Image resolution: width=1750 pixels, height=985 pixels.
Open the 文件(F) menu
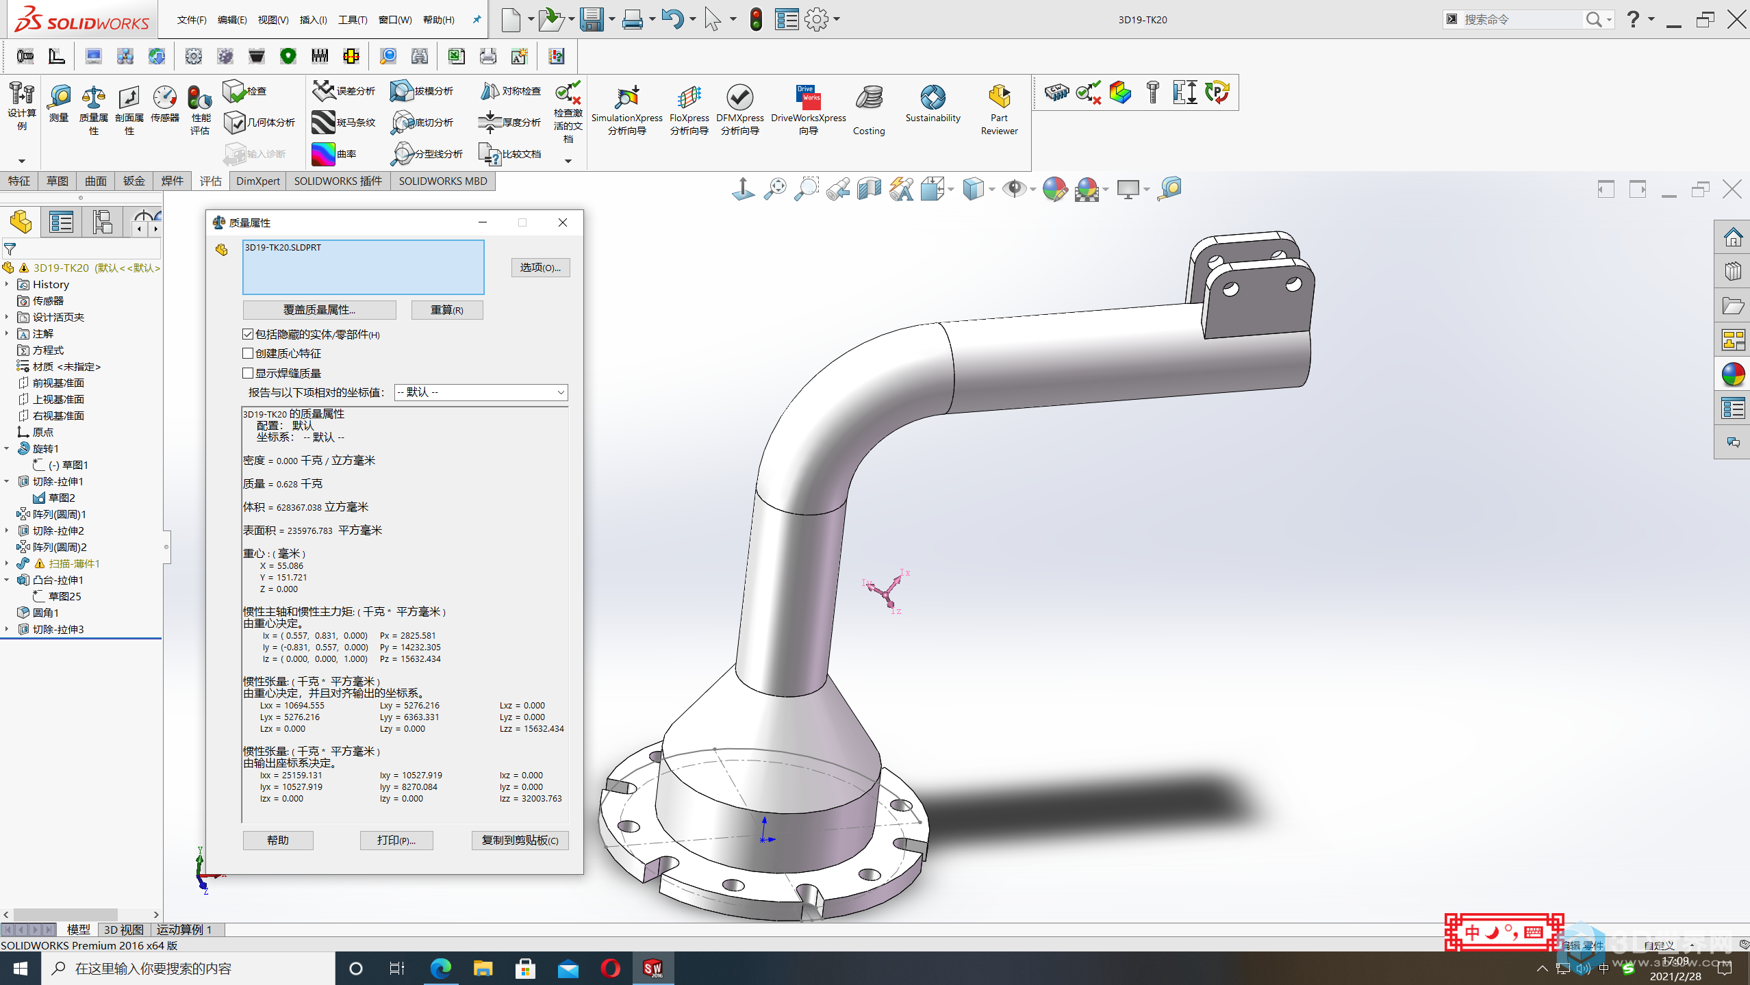click(x=192, y=20)
